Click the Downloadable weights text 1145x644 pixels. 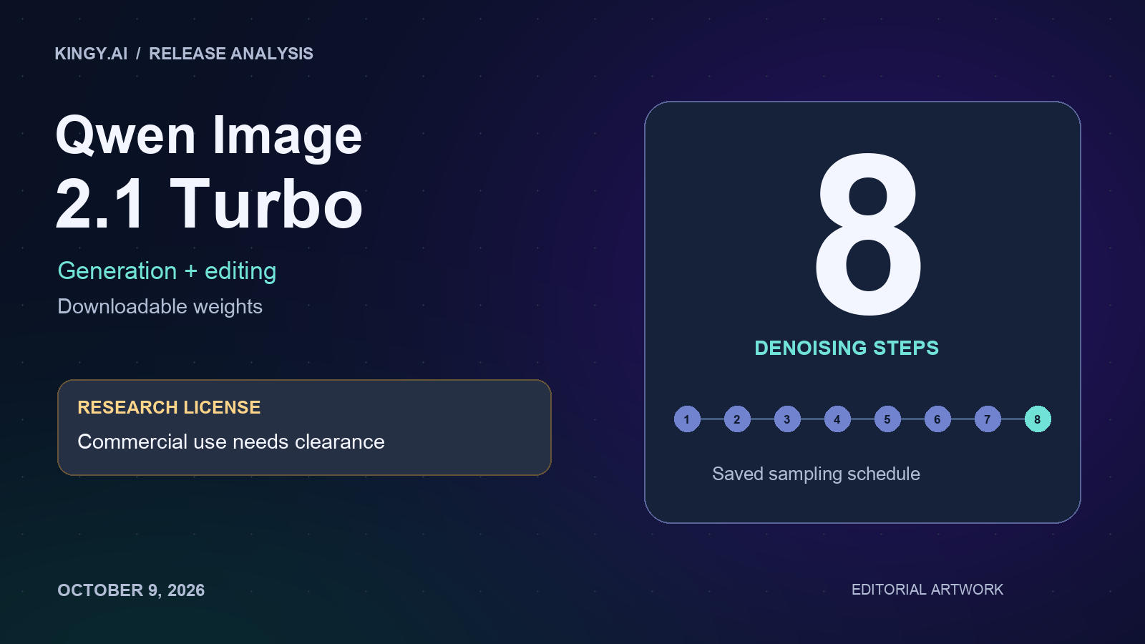[x=160, y=306]
